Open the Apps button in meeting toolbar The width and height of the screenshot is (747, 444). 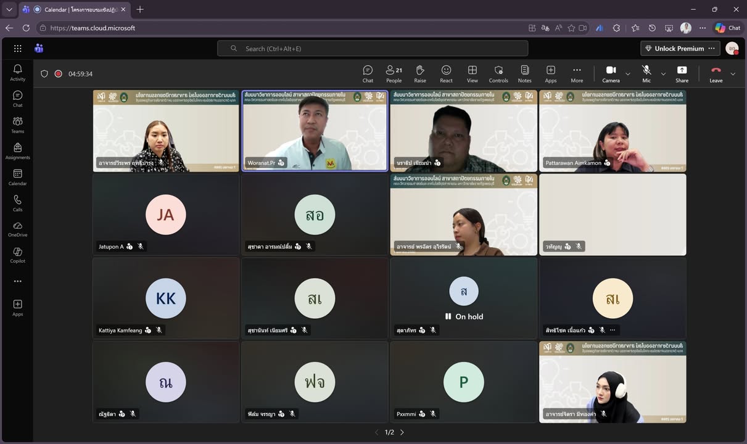pos(550,73)
